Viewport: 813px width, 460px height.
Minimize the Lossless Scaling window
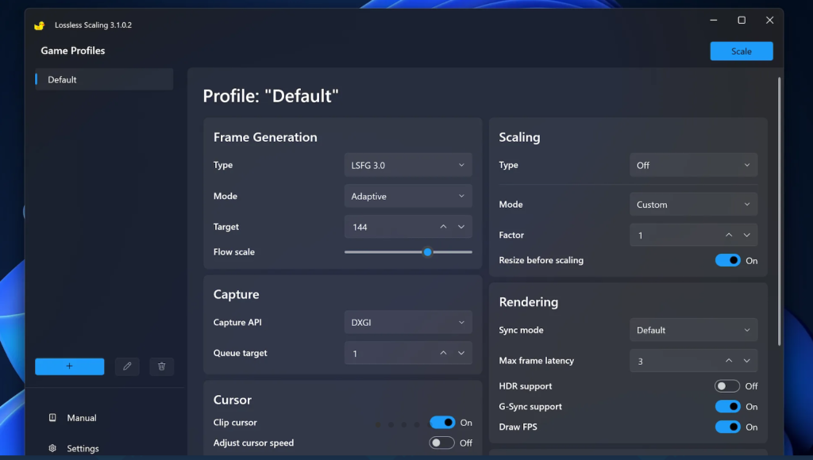(x=714, y=20)
